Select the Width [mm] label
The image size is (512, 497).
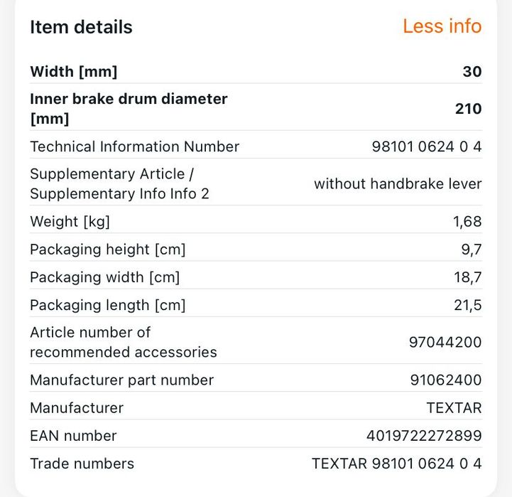tap(74, 71)
